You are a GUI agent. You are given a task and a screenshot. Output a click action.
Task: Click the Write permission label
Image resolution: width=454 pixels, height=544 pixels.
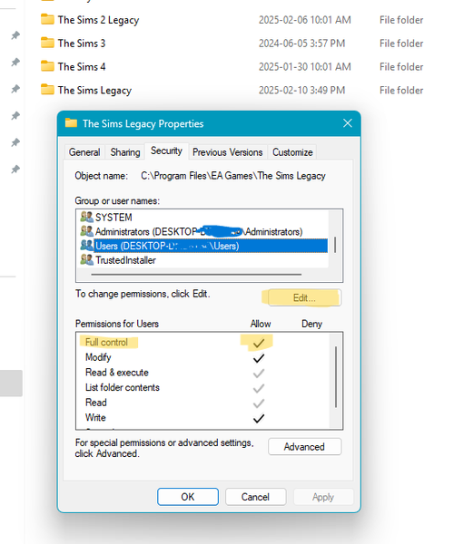coord(95,417)
